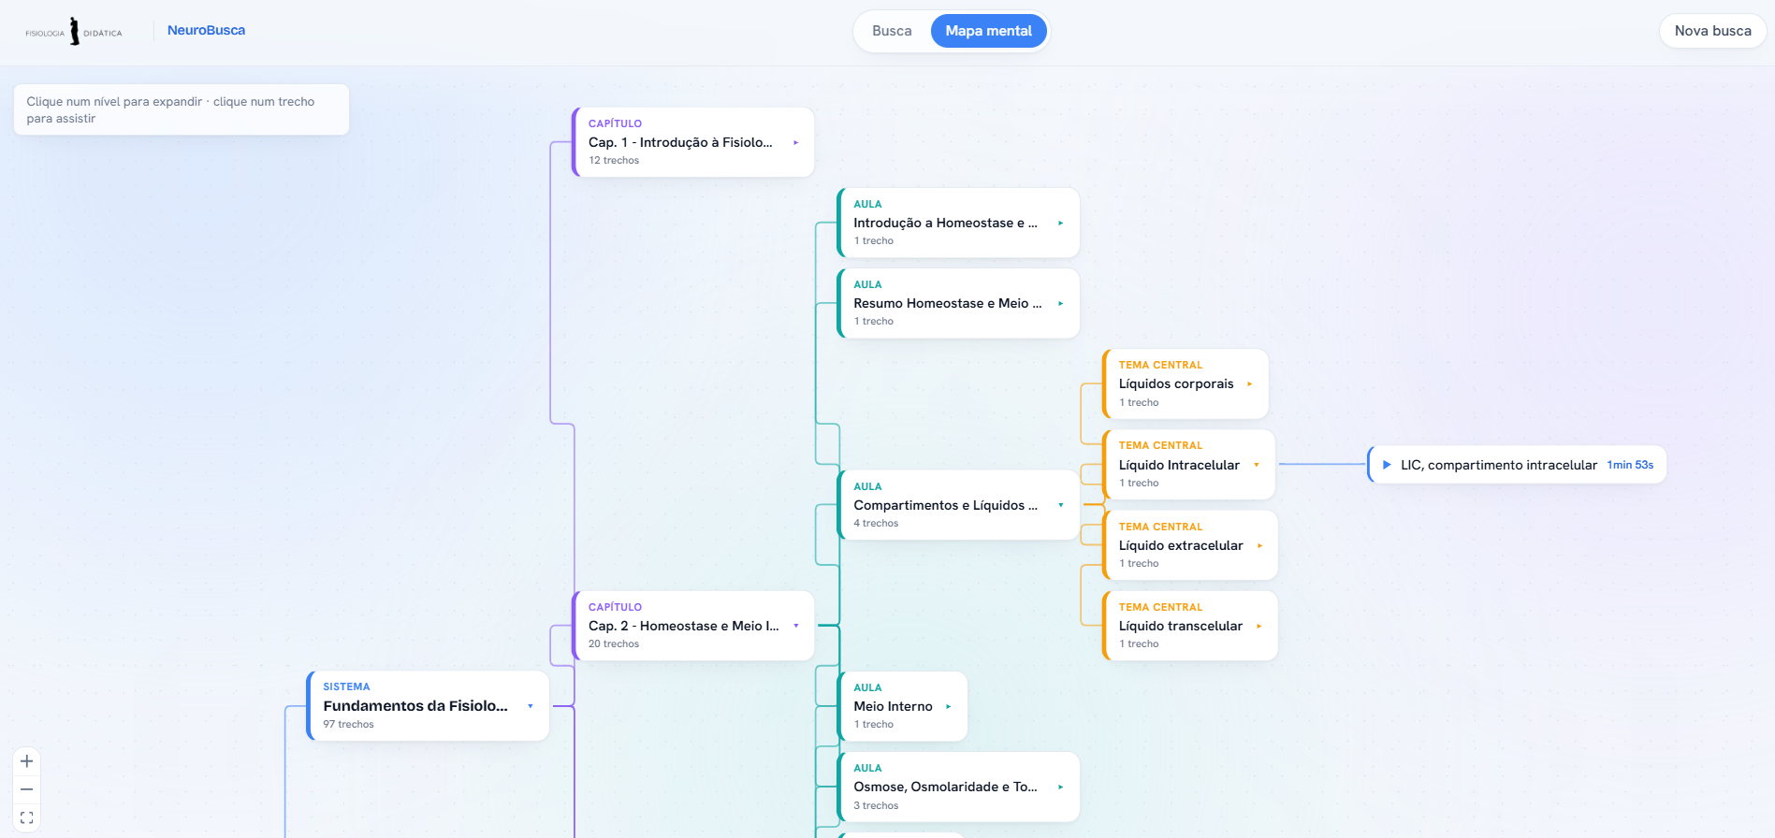The width and height of the screenshot is (1775, 838).
Task: Click the '97 trechos' count text
Action: (x=348, y=725)
